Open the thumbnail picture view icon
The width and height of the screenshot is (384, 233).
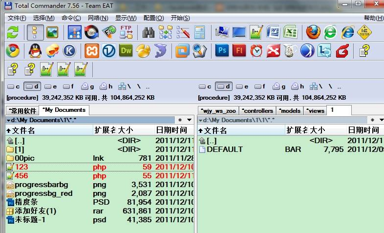pos(52,32)
